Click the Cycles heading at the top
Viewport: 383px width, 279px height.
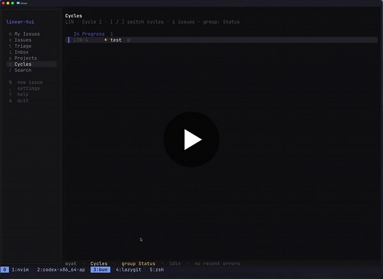73,16
